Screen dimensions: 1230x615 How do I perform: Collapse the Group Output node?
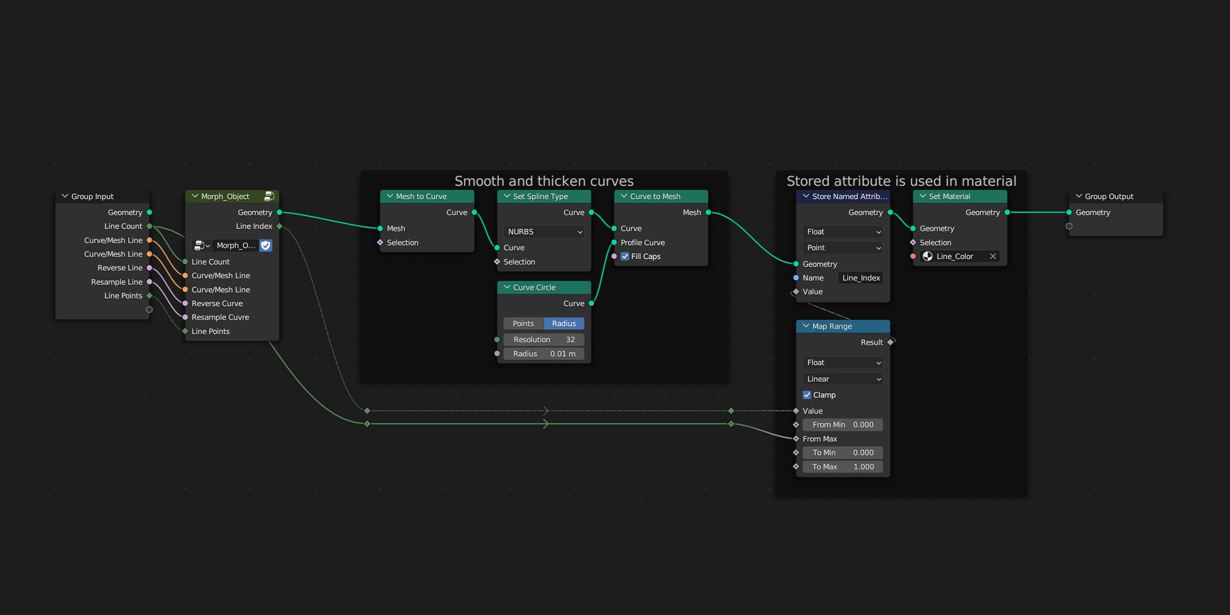click(x=1079, y=196)
